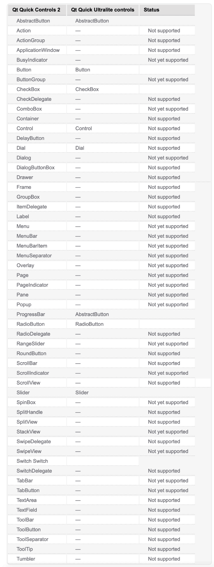This screenshot has height=567, width=214.
Task: Select the ToolSeparator entry
Action: pyautogui.click(x=32, y=539)
